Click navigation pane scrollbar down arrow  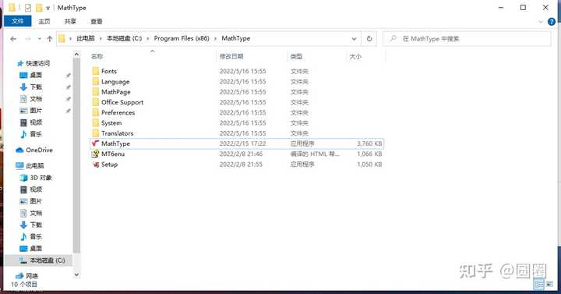(76, 275)
